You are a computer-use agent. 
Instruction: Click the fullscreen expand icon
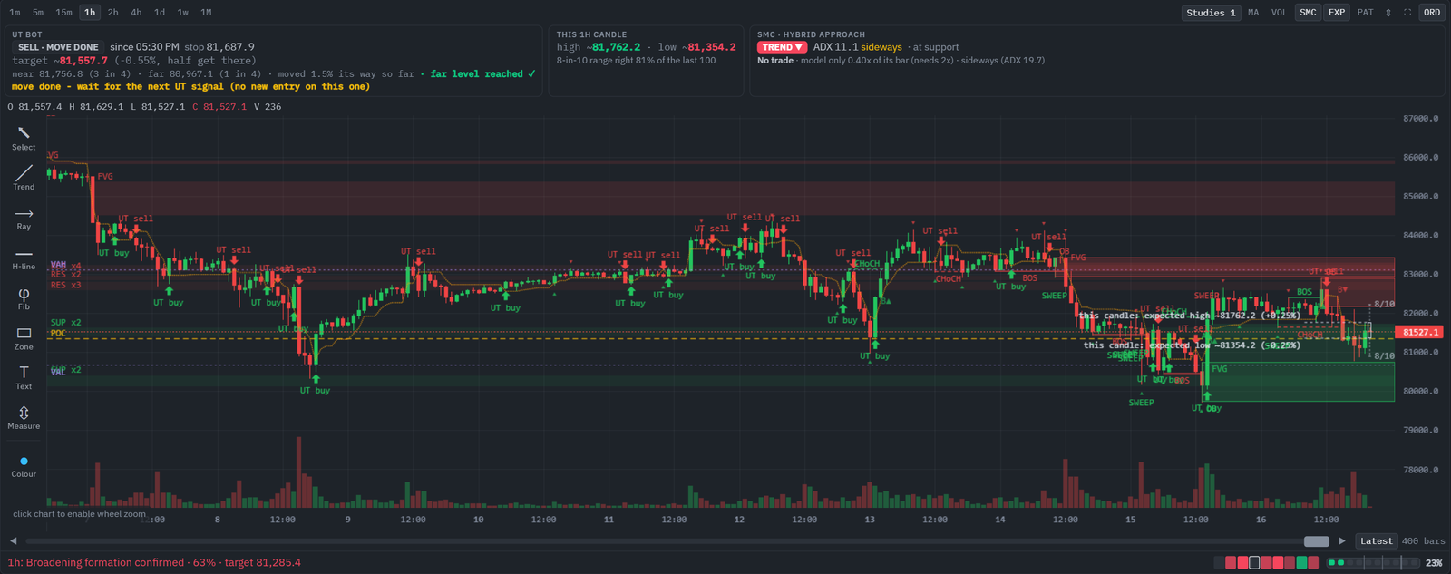(x=1407, y=13)
